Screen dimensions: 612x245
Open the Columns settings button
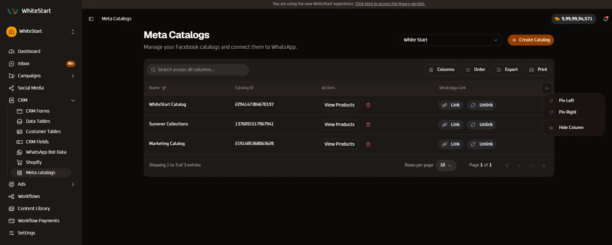(441, 70)
